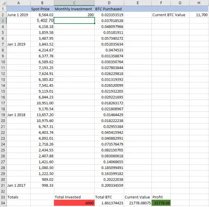Select column C header
The height and width of the screenshot is (207, 209).
(x=74, y=3)
